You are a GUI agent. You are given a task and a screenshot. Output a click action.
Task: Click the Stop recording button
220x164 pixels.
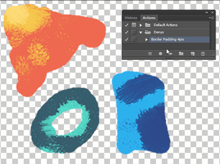pos(150,53)
